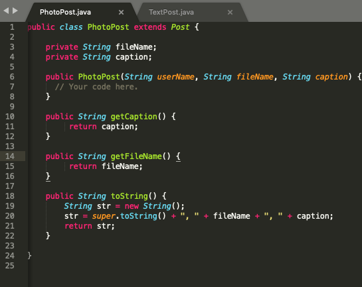Click 'fileName;' field declaration on line 3
Viewport: 362px width, 287px height.
click(x=136, y=47)
